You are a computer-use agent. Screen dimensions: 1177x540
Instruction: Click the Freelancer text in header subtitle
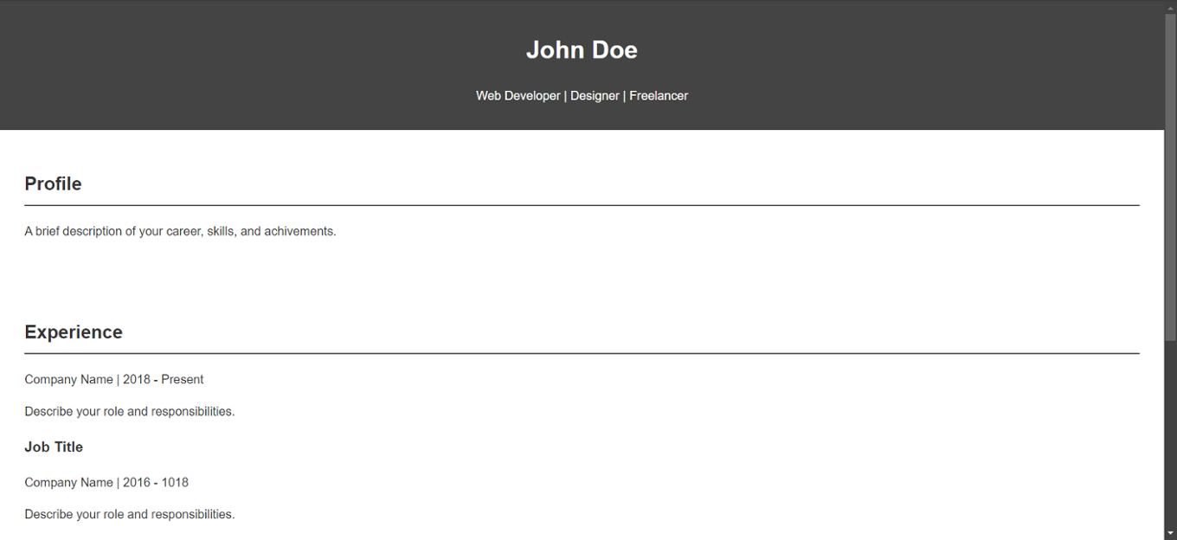click(659, 96)
